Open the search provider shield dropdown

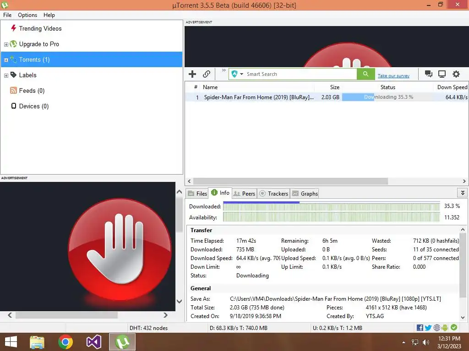[237, 74]
